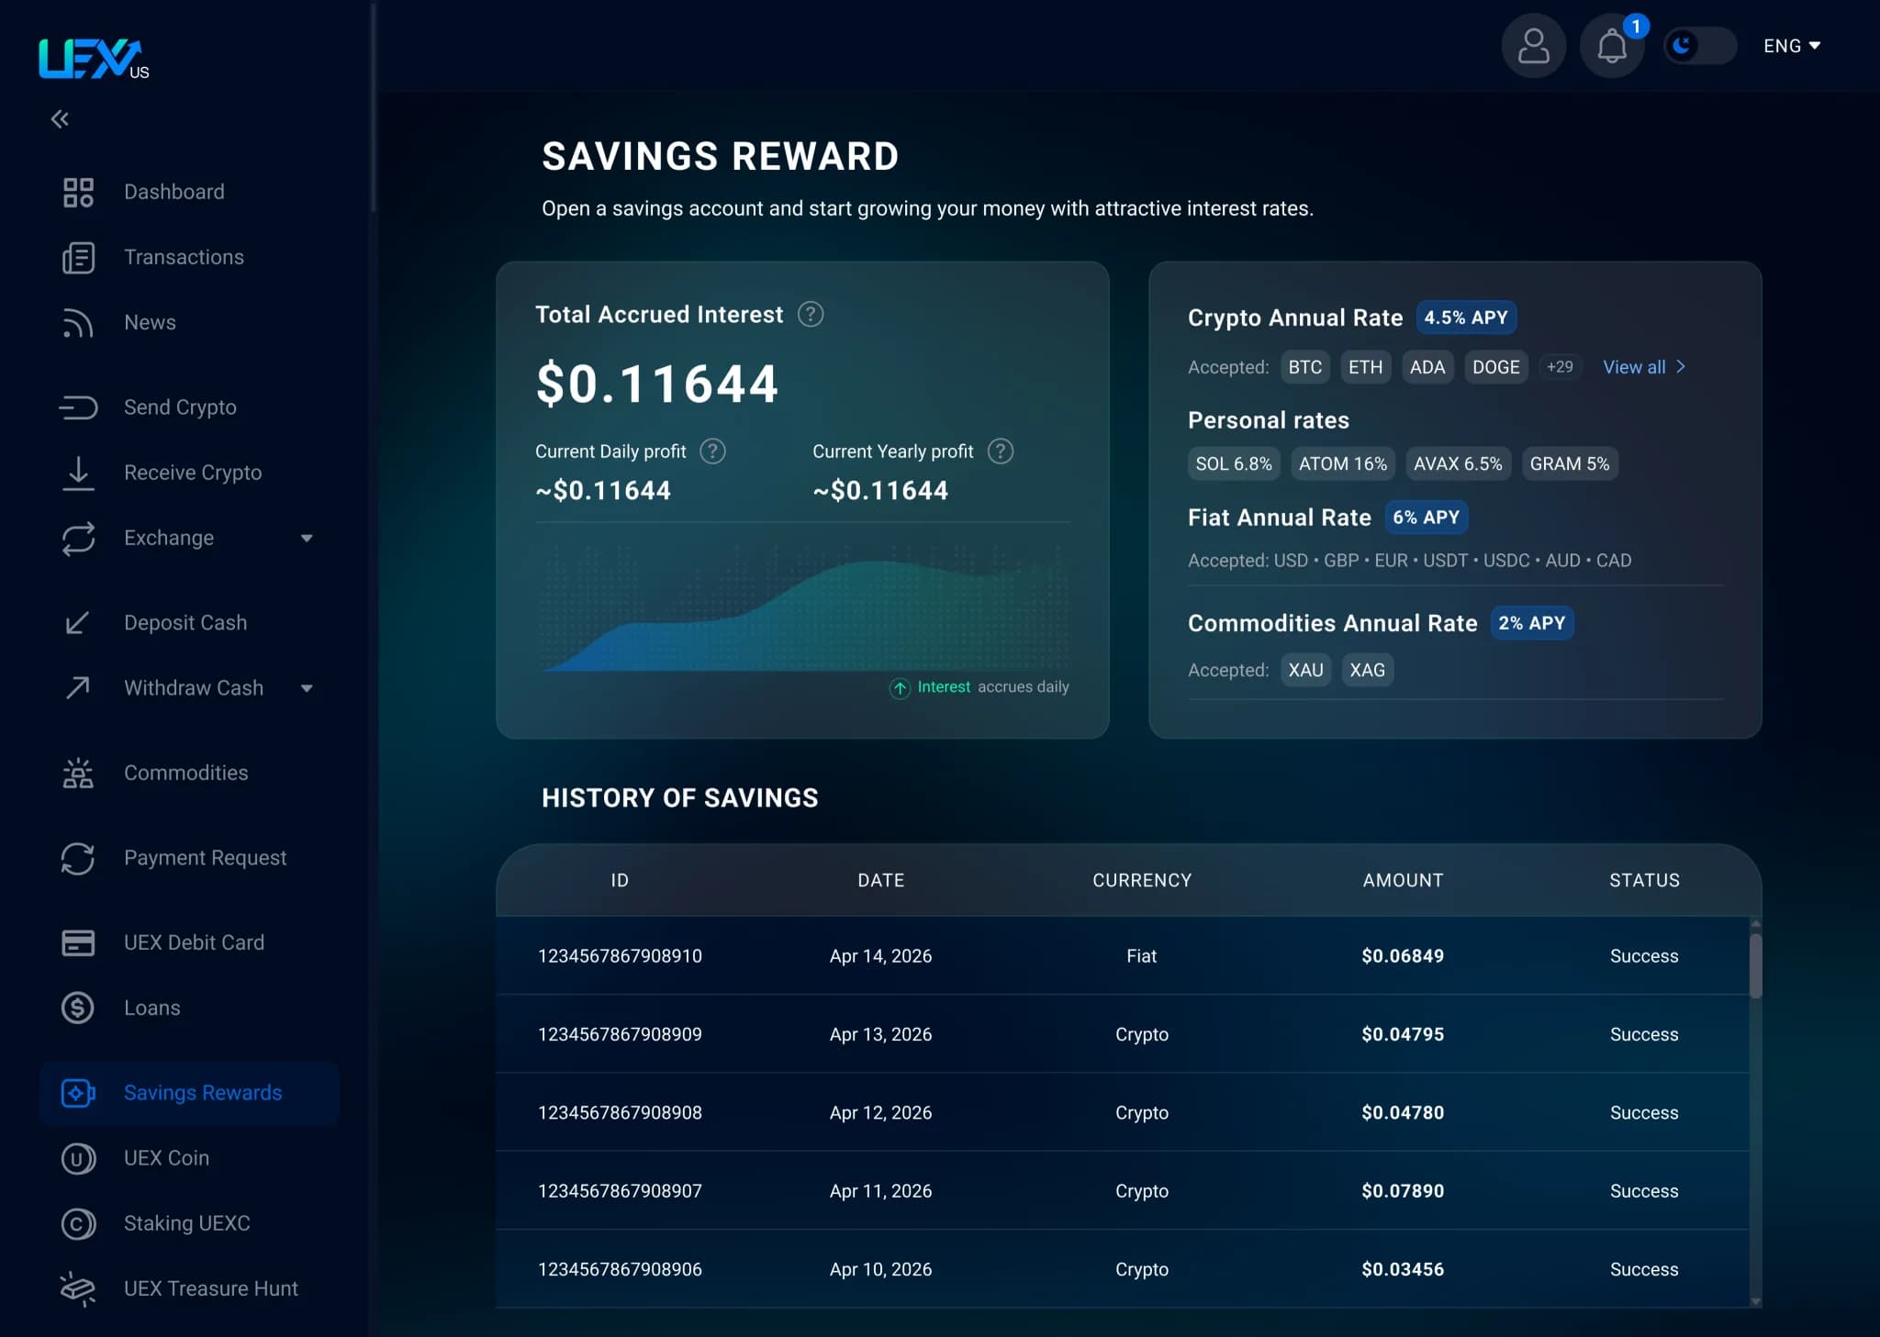Click the 6% APY badge
The height and width of the screenshot is (1337, 1880).
[1426, 518]
